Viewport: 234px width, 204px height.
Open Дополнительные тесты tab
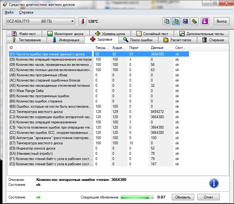(201, 34)
